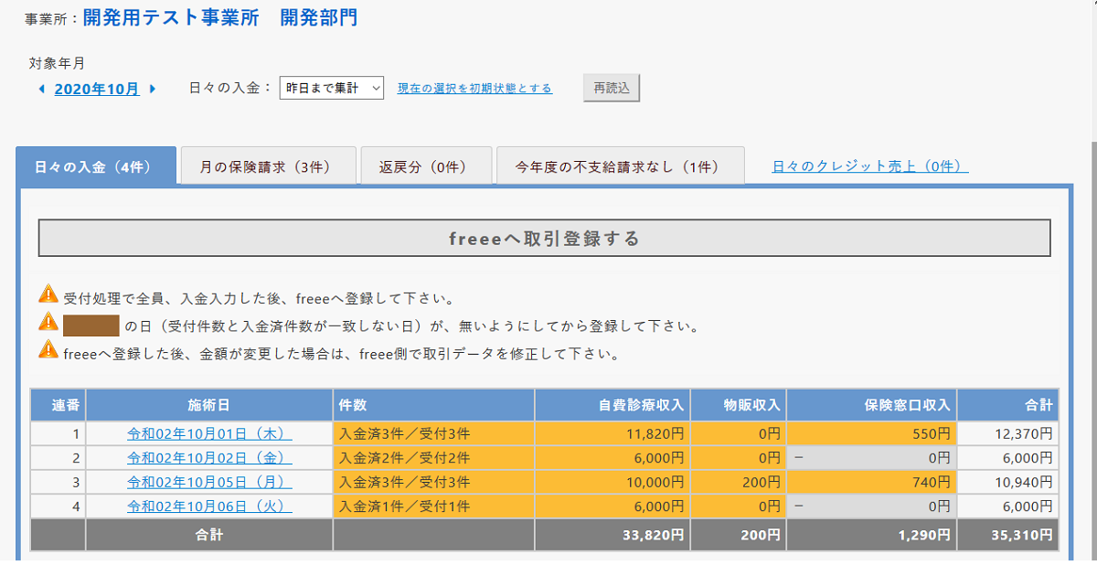Screen dimensions: 1097x576
Task: Click warning icon on the third notice line
Action: pyautogui.click(x=48, y=349)
